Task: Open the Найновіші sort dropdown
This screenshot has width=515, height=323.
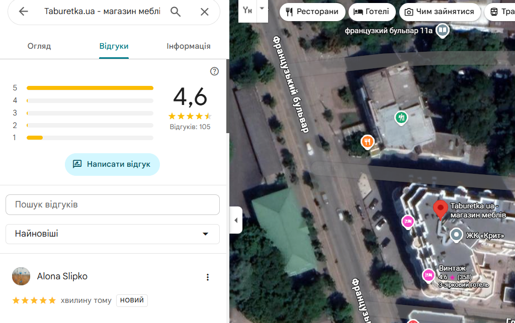Action: tap(113, 234)
